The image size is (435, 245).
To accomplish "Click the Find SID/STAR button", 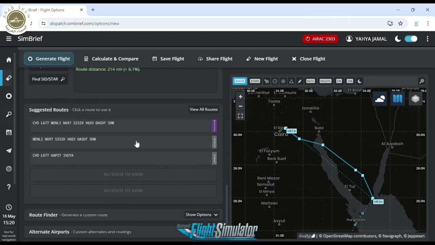I will pos(48,79).
